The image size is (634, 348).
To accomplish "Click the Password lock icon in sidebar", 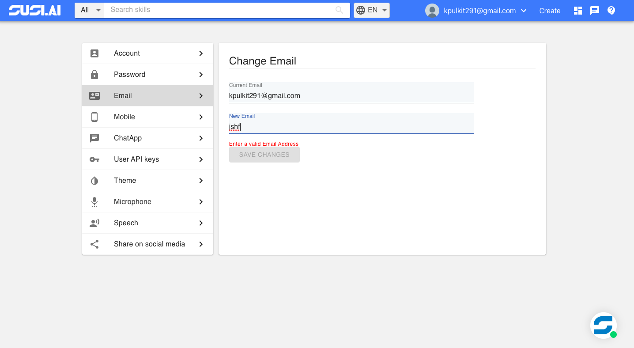I will tap(94, 74).
